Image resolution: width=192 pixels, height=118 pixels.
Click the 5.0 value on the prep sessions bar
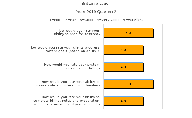point(128,33)
